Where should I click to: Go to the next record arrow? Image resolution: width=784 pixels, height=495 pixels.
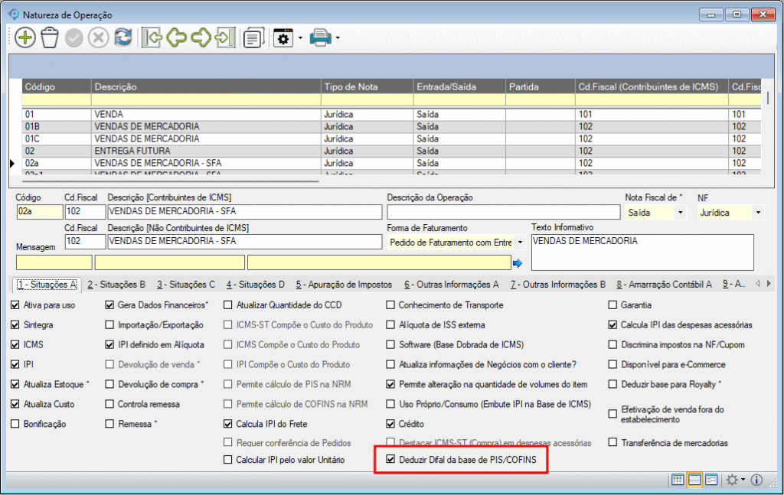point(201,37)
